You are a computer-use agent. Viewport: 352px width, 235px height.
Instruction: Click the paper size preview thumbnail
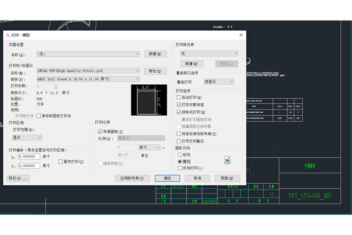click(149, 100)
